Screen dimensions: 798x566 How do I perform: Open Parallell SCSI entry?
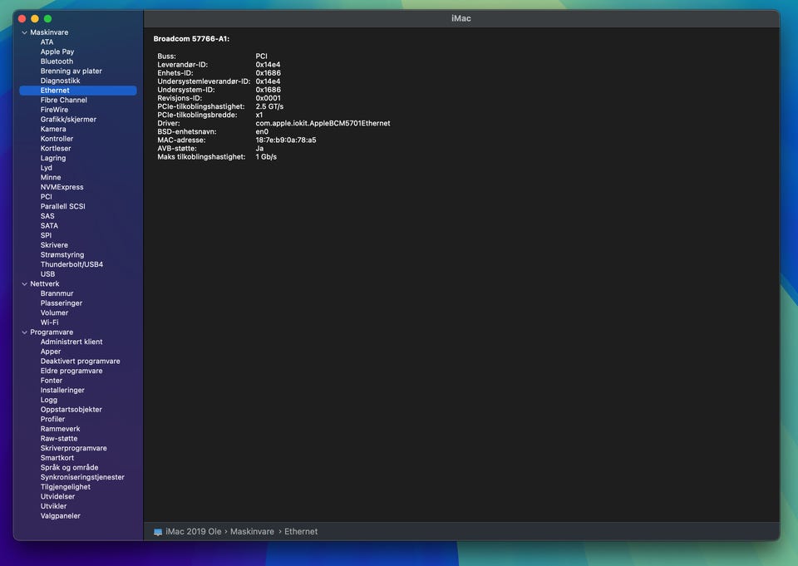(62, 207)
